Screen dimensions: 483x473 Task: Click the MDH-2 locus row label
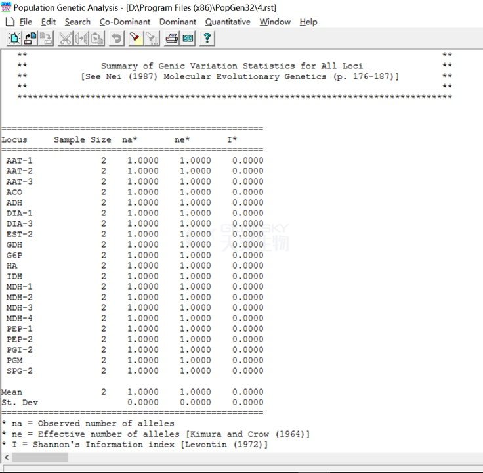tap(20, 297)
